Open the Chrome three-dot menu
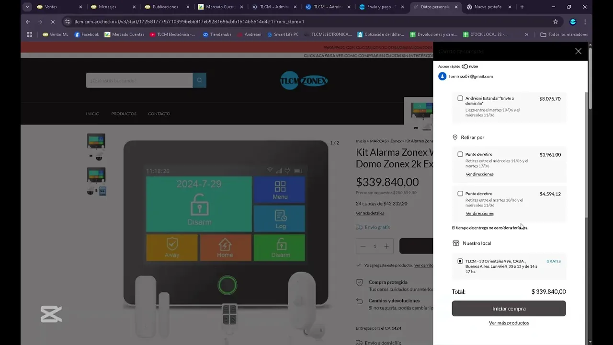Image resolution: width=613 pixels, height=345 pixels. (585, 22)
